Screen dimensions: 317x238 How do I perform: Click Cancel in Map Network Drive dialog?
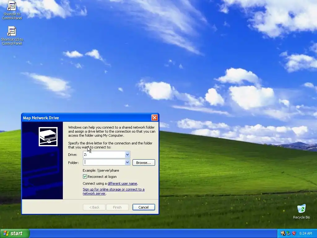[x=144, y=207]
